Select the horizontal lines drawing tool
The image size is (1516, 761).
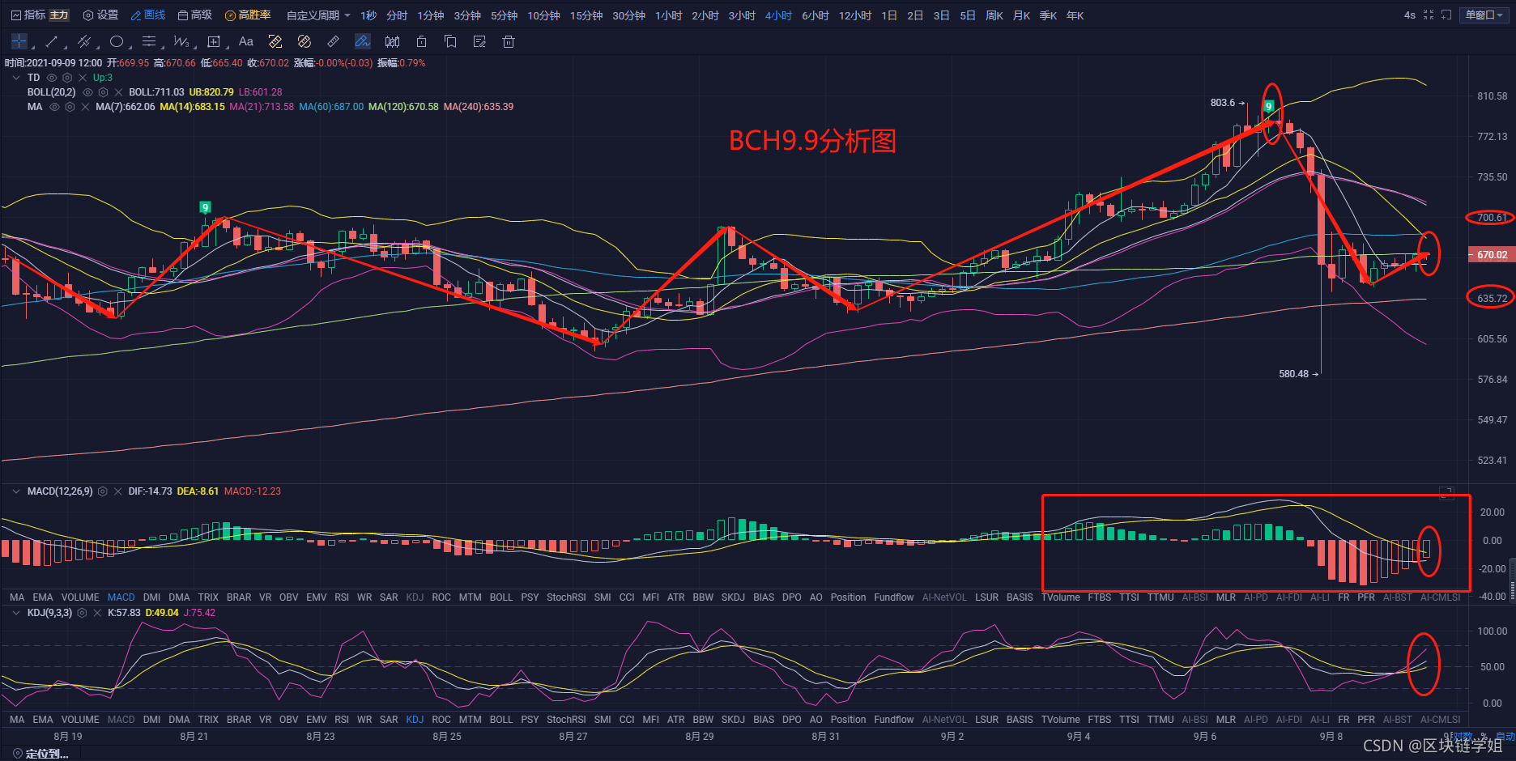click(149, 41)
